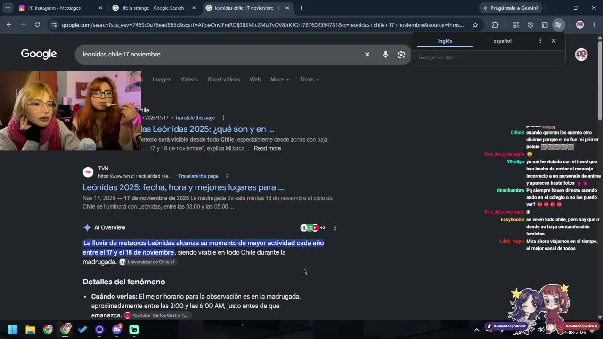603x339 pixels.
Task: Select the Videos search filter
Action: pos(189,80)
